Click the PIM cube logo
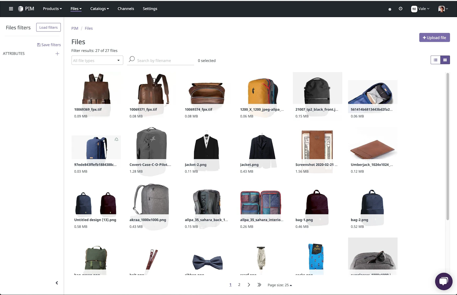457x295 pixels. tap(21, 9)
